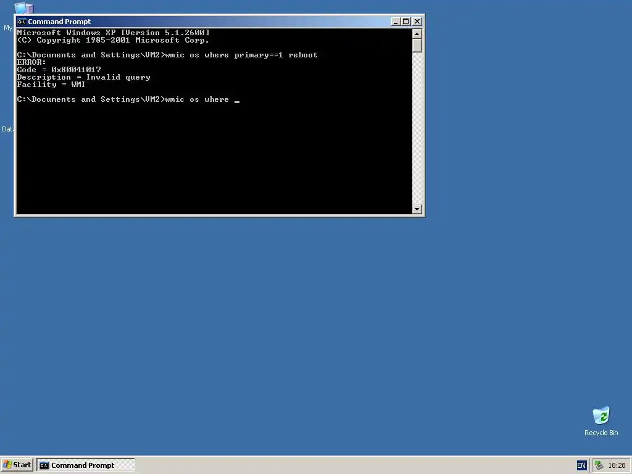
Task: Click the Recycle Bin label text
Action: click(601, 433)
